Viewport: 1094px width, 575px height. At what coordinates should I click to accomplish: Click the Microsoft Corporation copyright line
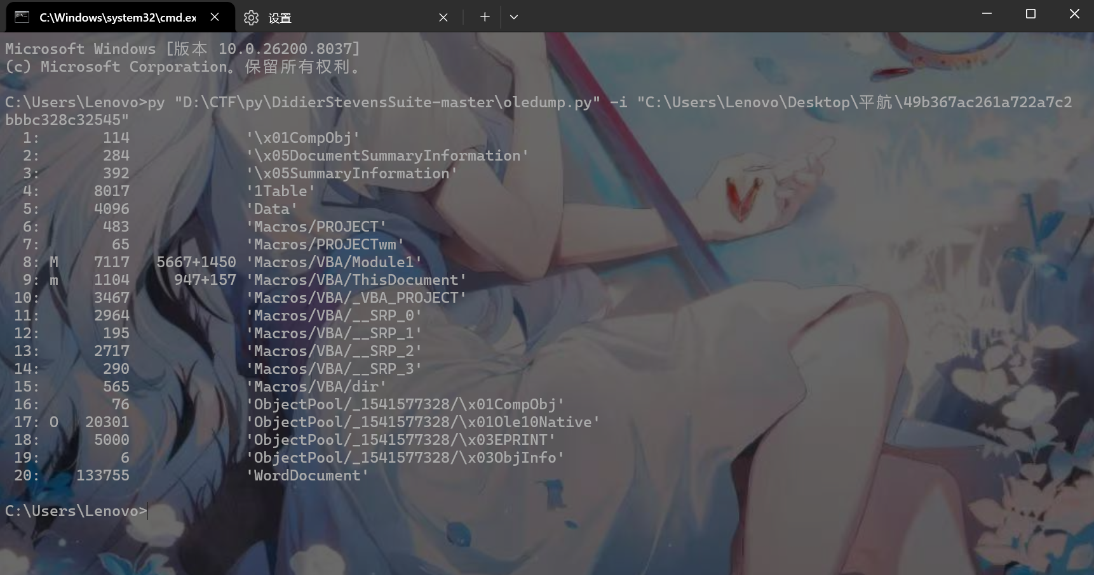click(183, 67)
